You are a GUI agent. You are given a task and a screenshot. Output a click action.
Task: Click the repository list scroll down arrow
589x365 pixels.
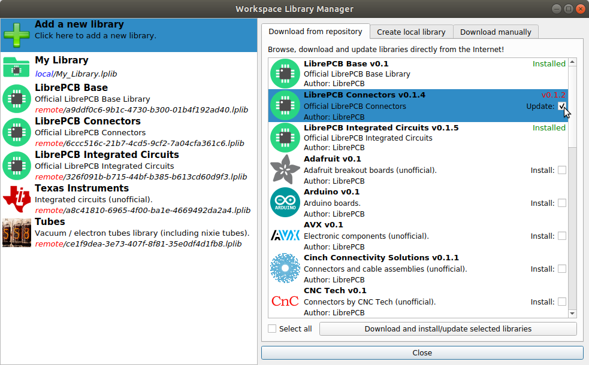(572, 313)
